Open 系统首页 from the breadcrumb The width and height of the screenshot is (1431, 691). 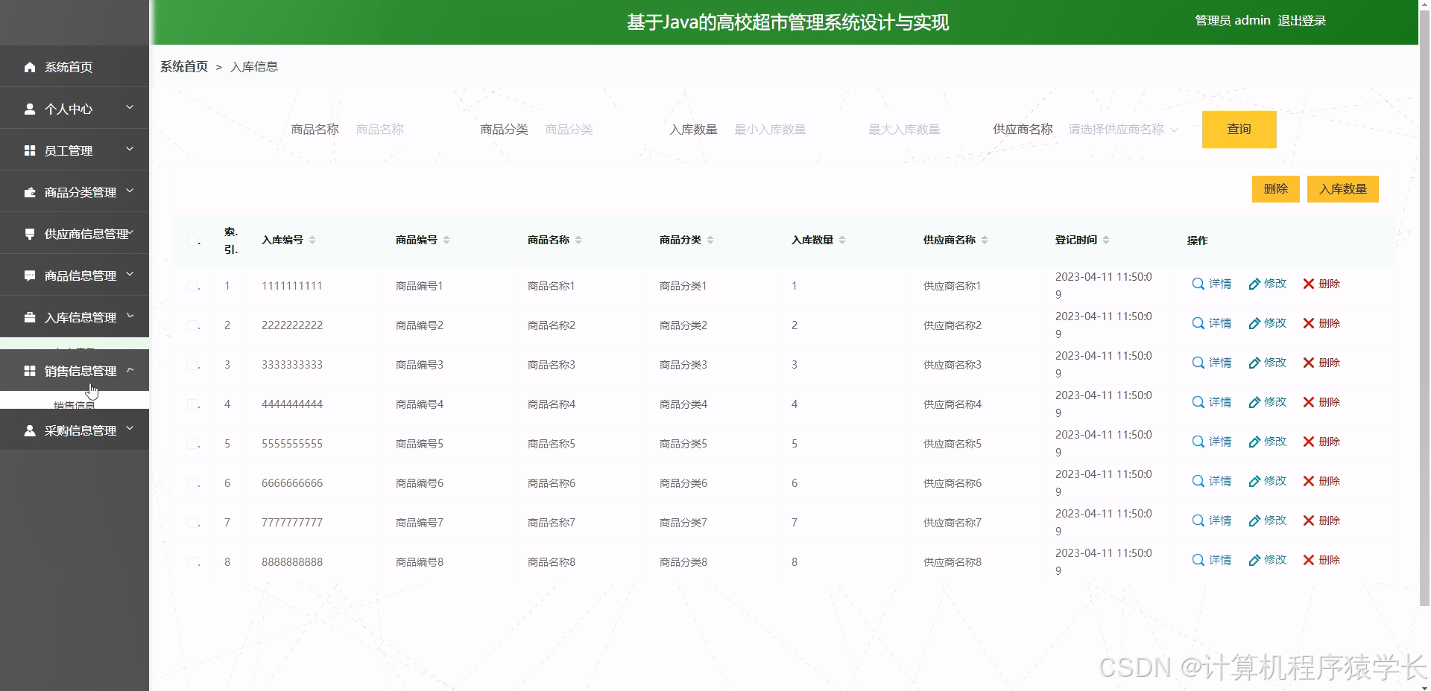[183, 66]
